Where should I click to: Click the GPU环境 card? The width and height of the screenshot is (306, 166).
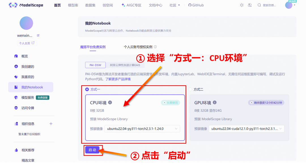pos(239,117)
